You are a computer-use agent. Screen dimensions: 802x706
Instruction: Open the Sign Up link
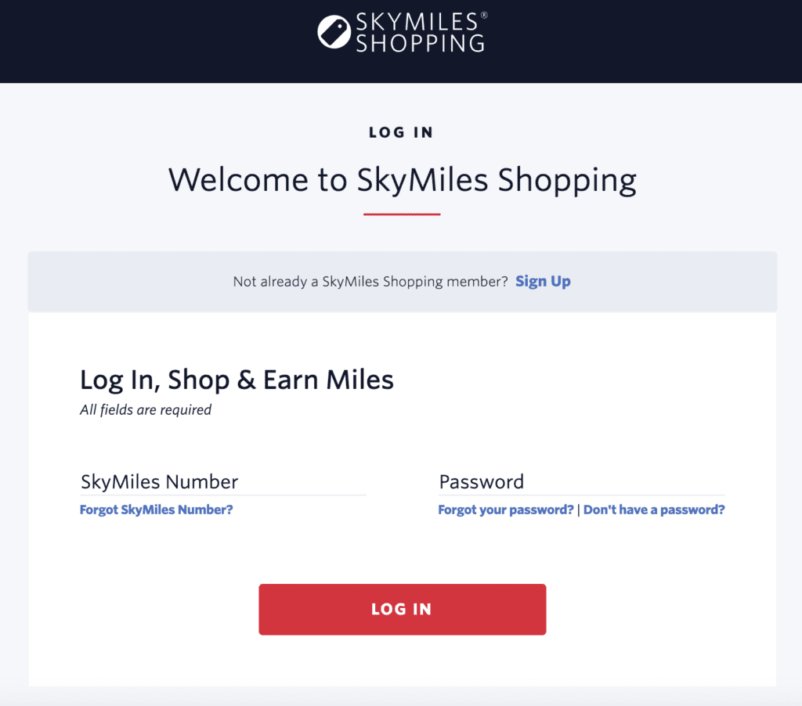coord(543,280)
